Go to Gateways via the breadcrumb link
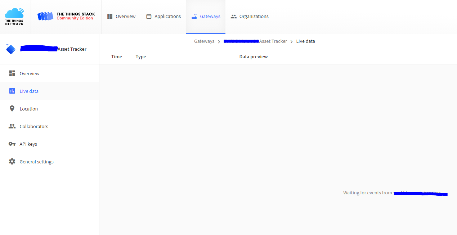Screen dimensions: 457x235 pos(204,41)
